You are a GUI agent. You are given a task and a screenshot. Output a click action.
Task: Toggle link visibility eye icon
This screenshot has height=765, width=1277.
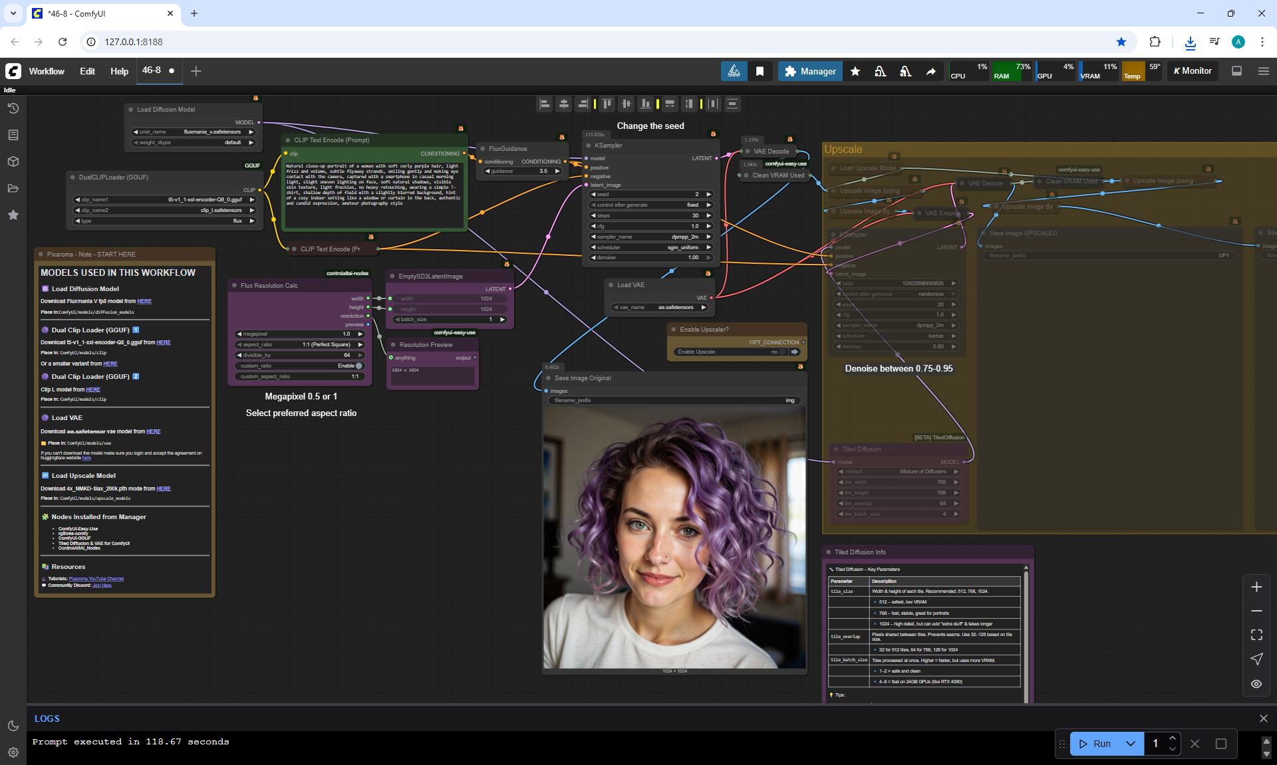[x=1256, y=683]
